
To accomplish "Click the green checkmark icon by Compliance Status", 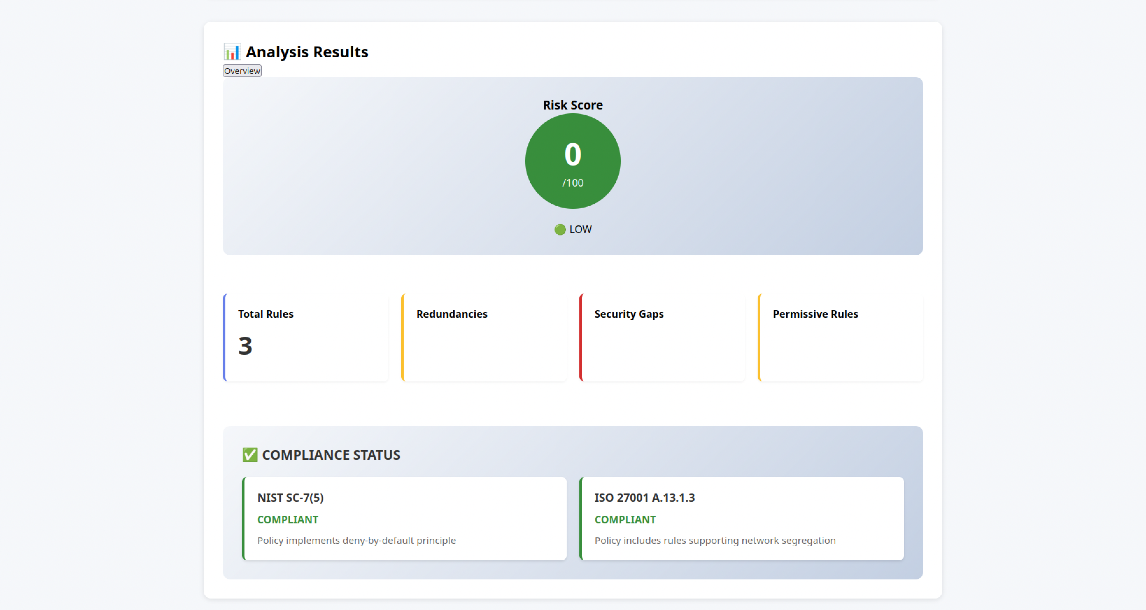I will pyautogui.click(x=250, y=455).
